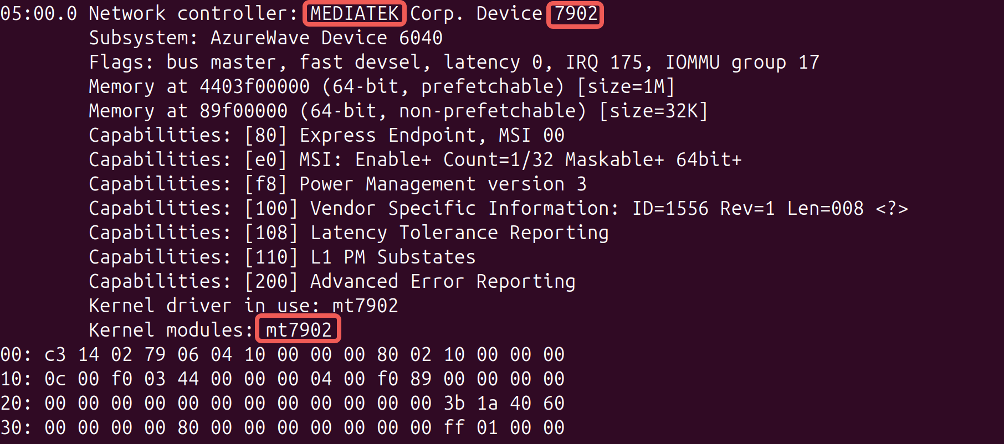The image size is (1004, 444).
Task: Click the Memory at 4403f00000 line
Action: click(x=382, y=86)
